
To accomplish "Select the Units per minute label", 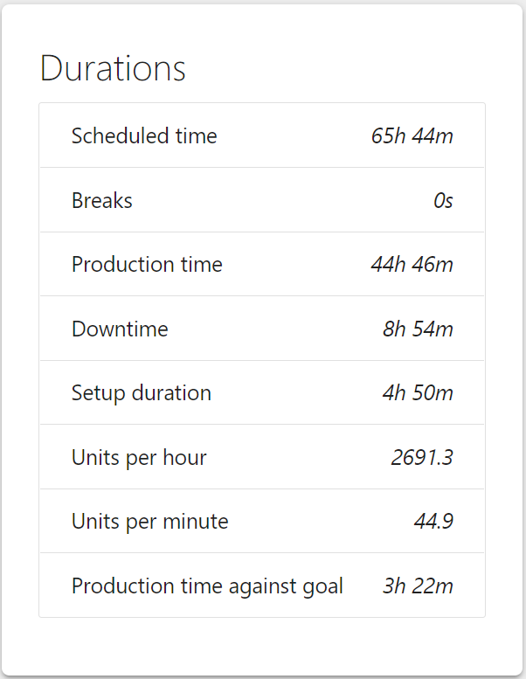I will [150, 522].
